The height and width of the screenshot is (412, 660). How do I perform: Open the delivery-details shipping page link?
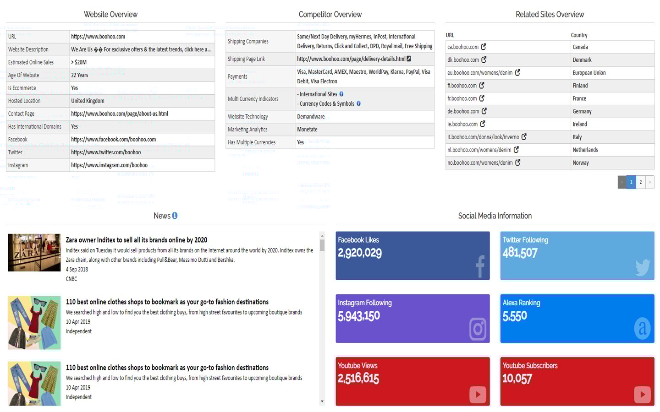pyautogui.click(x=351, y=59)
